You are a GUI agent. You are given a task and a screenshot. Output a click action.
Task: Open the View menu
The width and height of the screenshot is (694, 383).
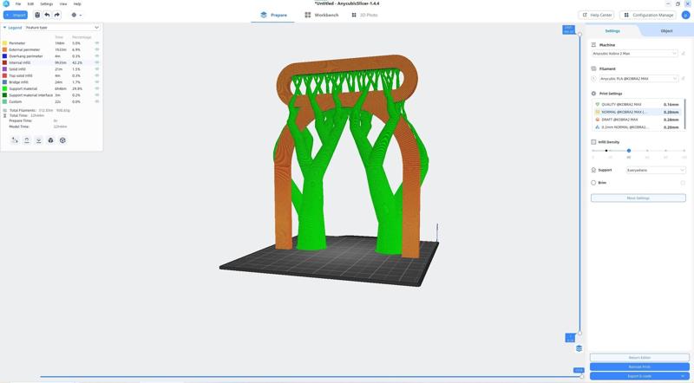point(63,3)
